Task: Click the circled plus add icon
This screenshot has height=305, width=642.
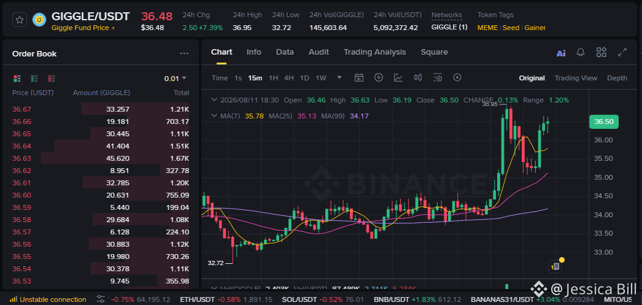Action: point(379,77)
